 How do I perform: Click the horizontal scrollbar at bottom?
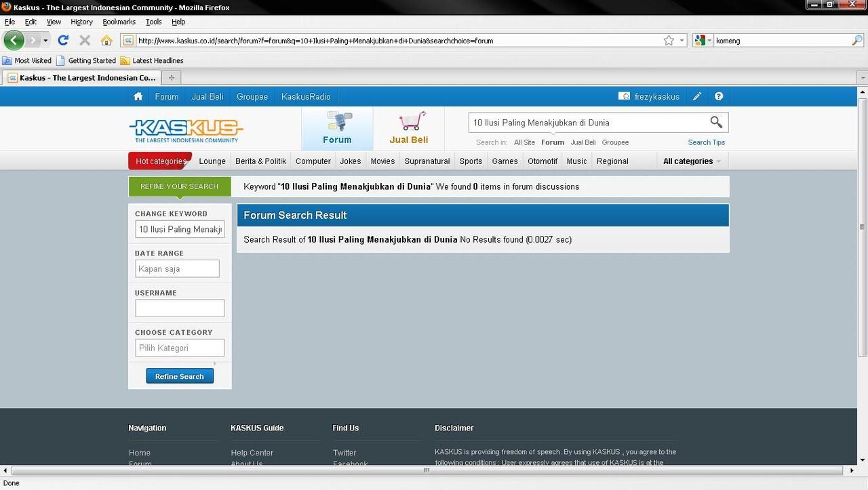(427, 470)
